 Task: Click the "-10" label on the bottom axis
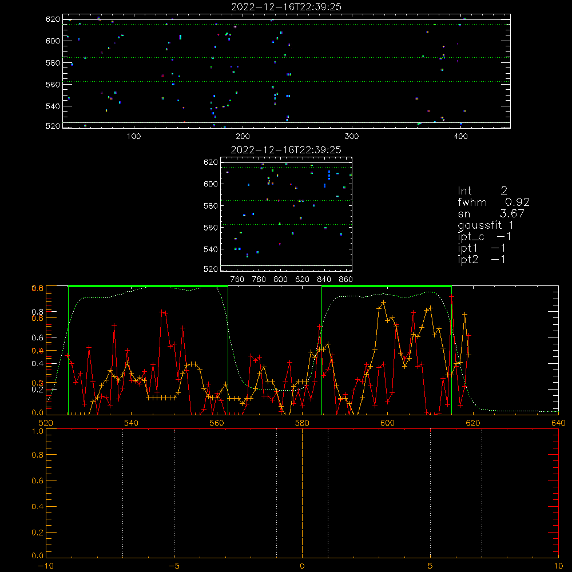[x=46, y=566]
